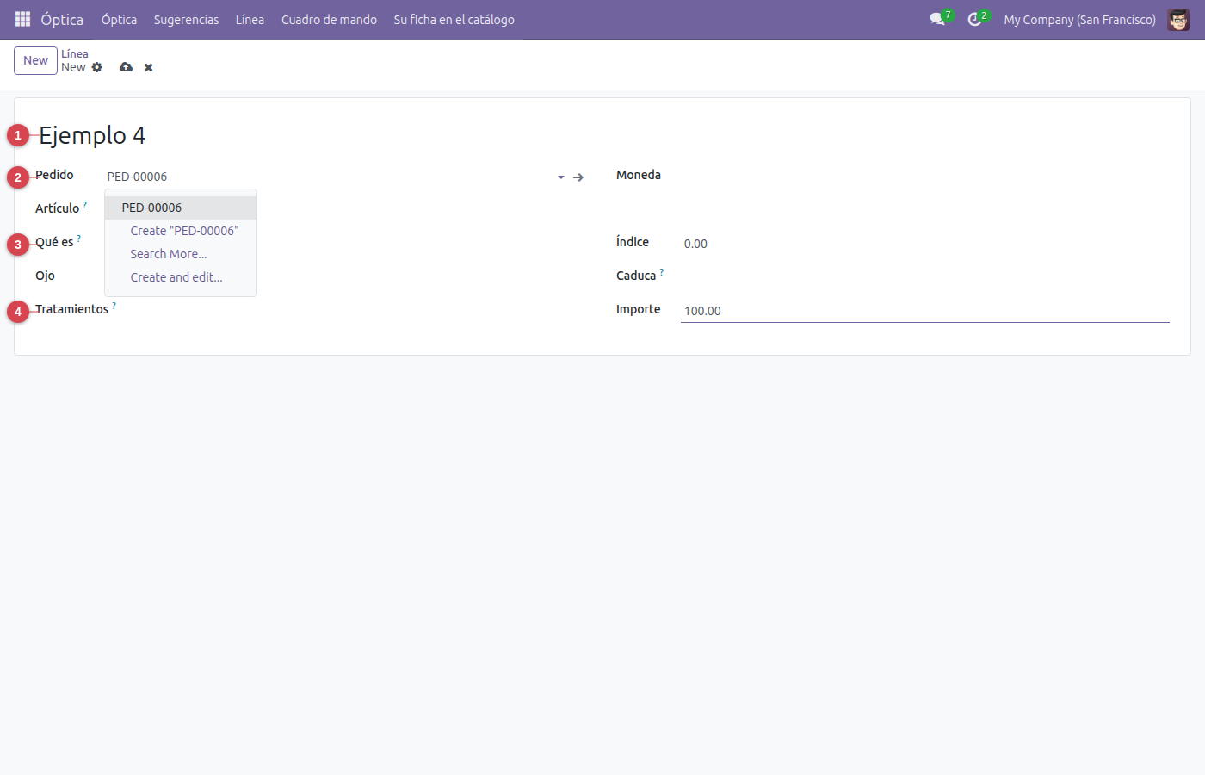Click the Importe field showing 100.00

pos(925,311)
